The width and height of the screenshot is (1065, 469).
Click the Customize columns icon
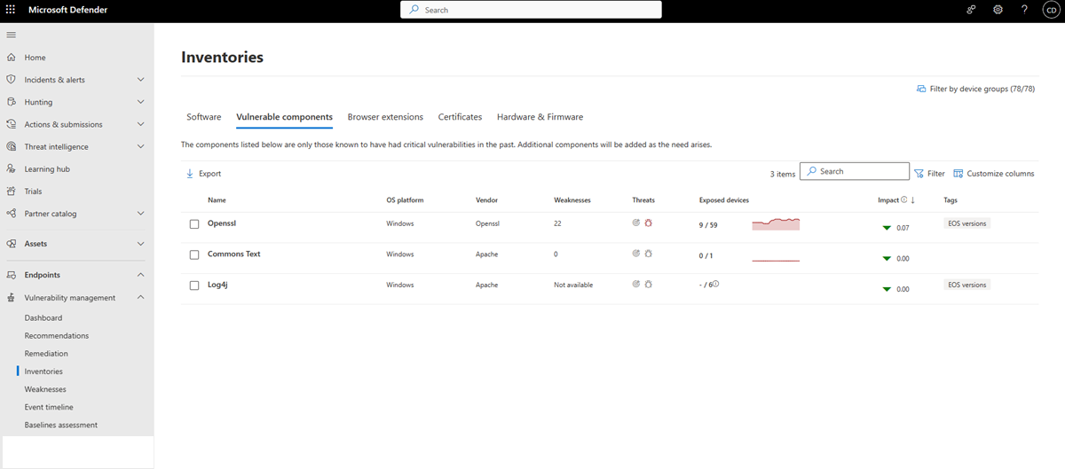tap(958, 174)
